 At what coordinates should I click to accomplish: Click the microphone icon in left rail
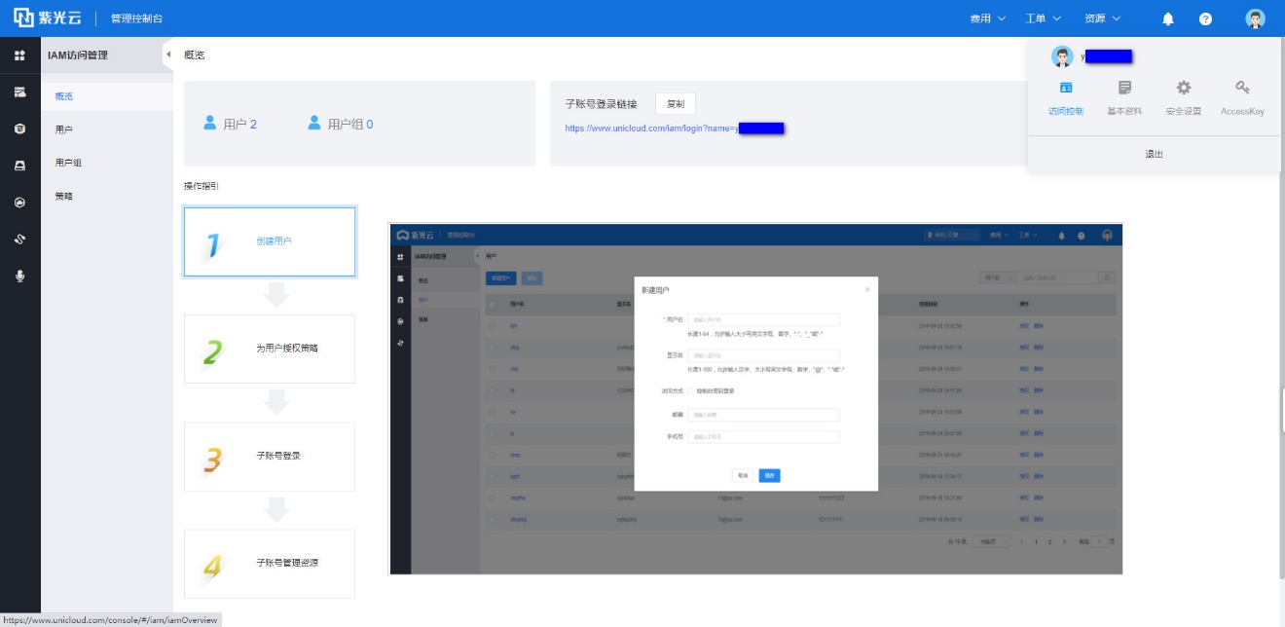click(19, 276)
